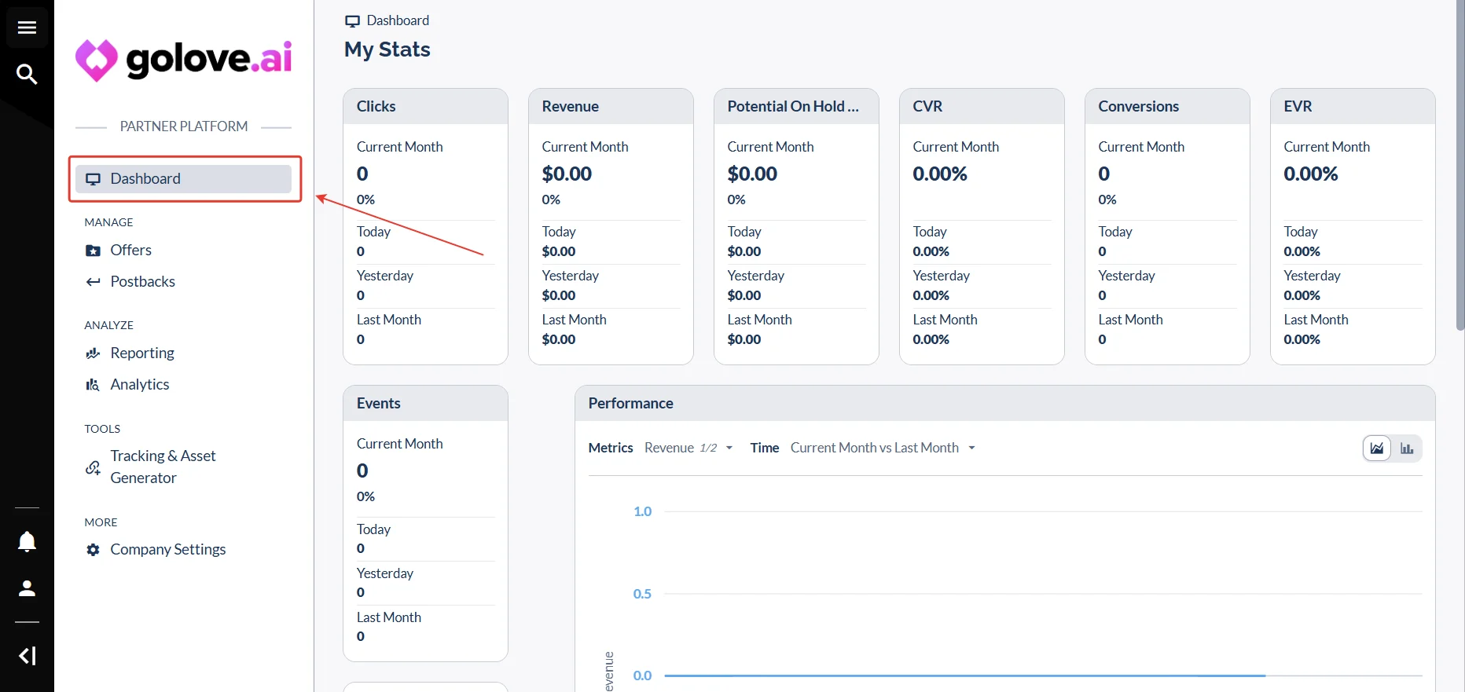
Task: Click the Company Settings gear icon
Action: 93,550
